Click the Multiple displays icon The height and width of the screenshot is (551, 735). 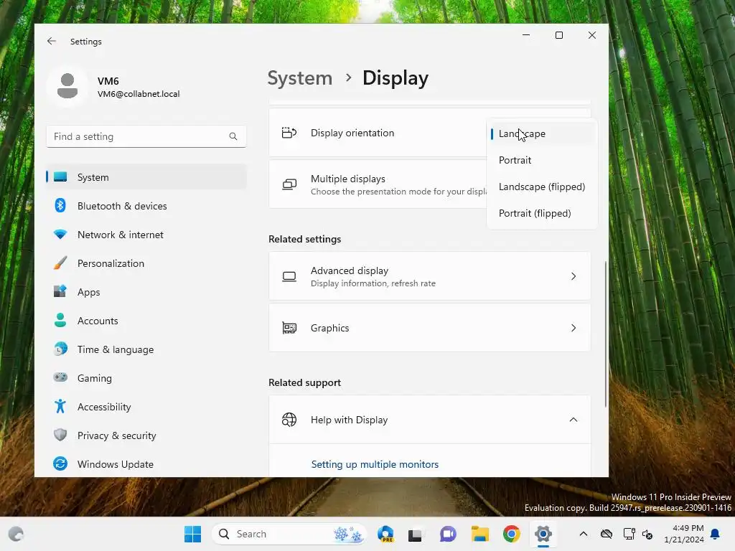tap(289, 184)
